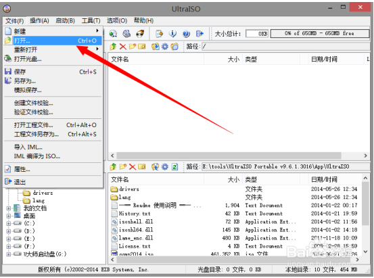The height and width of the screenshot is (278, 374).
Task: Click the refresh icon in local pane toolbar
Action: pos(174,166)
